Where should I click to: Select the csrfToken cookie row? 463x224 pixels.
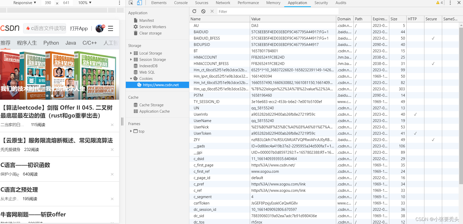click(325, 203)
